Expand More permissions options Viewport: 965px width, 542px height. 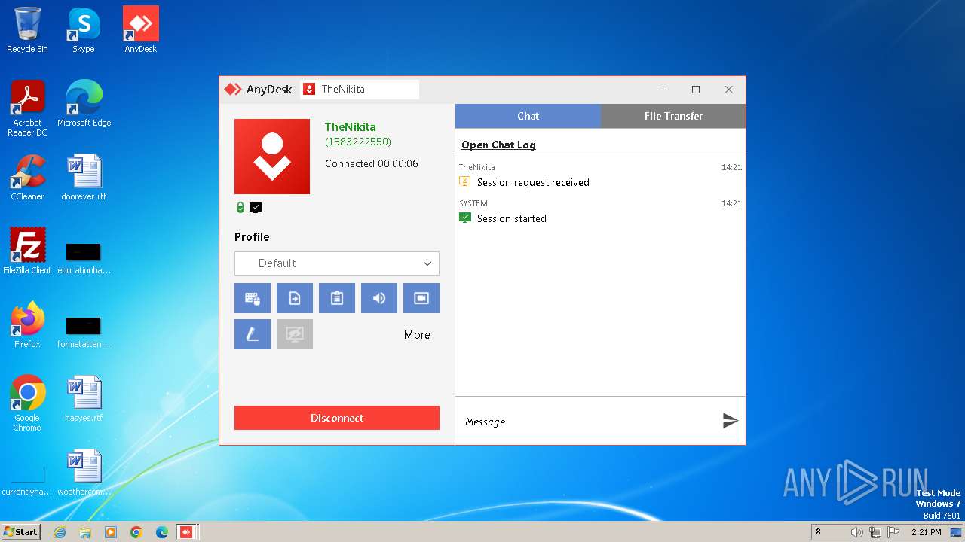coord(417,335)
